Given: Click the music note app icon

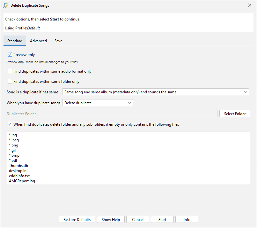Looking at the screenshot, I should click(5, 5).
